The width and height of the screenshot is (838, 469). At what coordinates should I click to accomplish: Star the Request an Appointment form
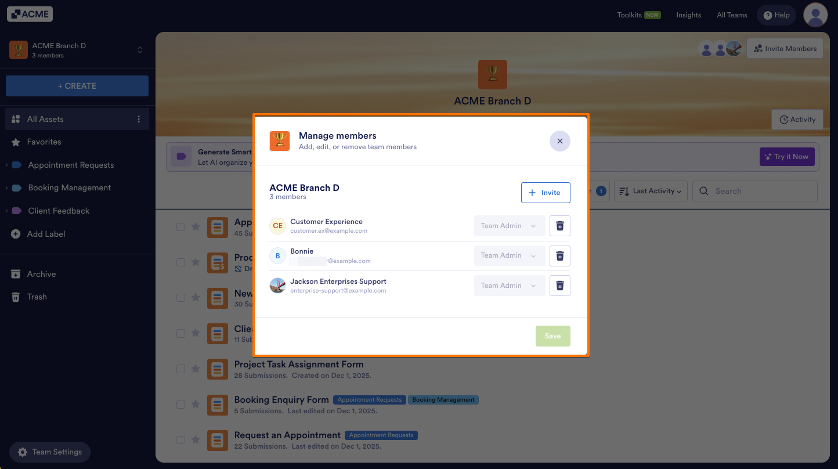tap(196, 440)
